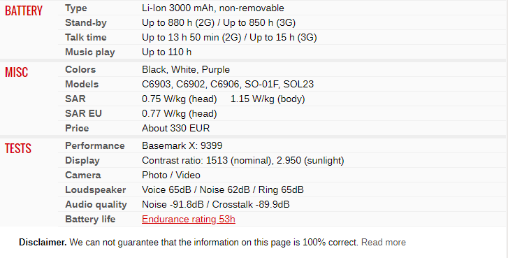Click the Colors spec label
This screenshot has width=508, height=258.
80,70
